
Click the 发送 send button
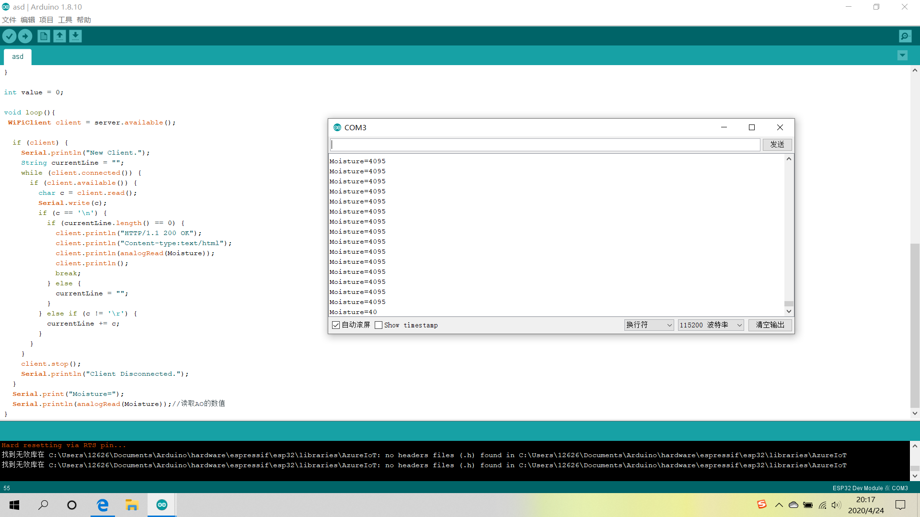tap(777, 145)
